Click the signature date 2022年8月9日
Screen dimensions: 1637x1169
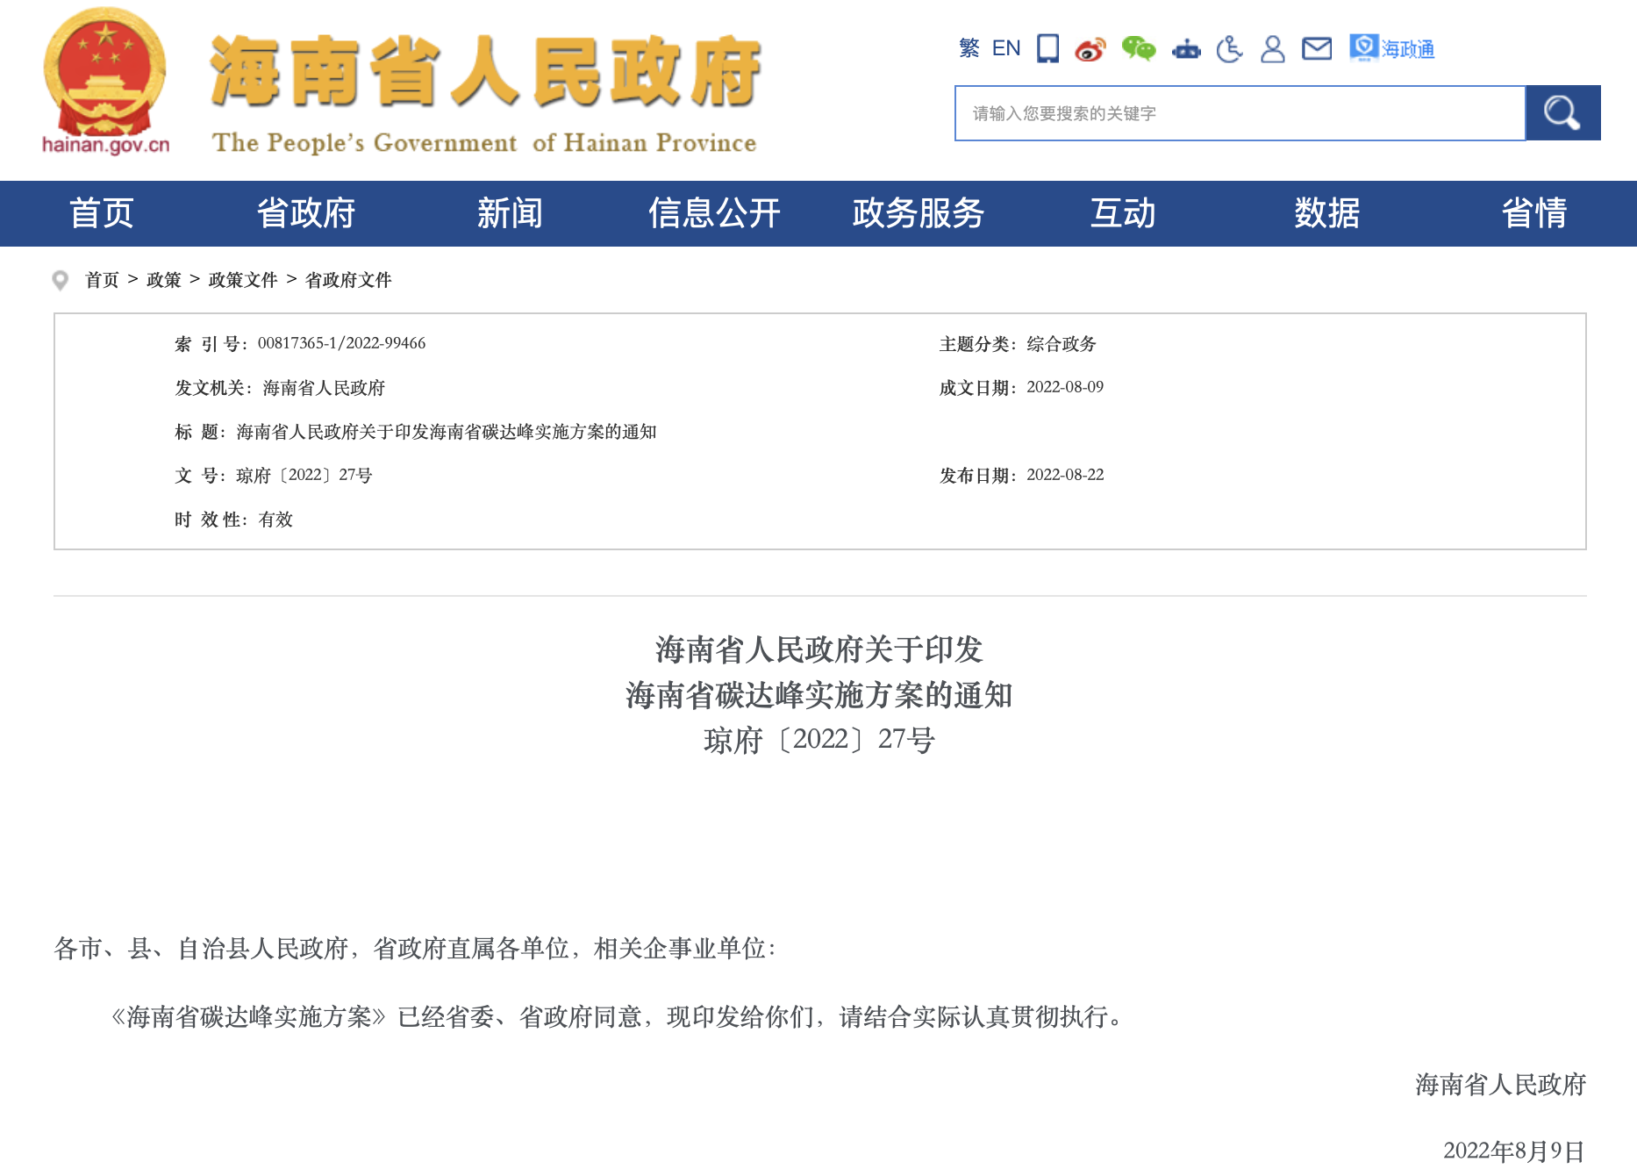click(1514, 1151)
